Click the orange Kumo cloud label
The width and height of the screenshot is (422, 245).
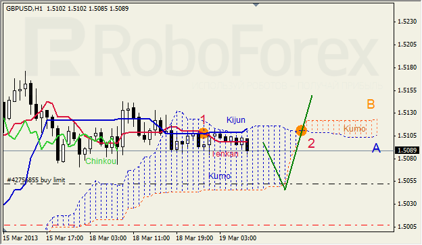coord(354,129)
